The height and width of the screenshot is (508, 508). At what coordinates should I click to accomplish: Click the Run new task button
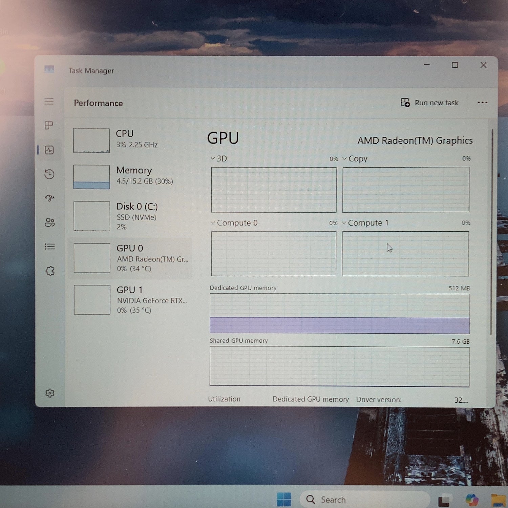[429, 103]
